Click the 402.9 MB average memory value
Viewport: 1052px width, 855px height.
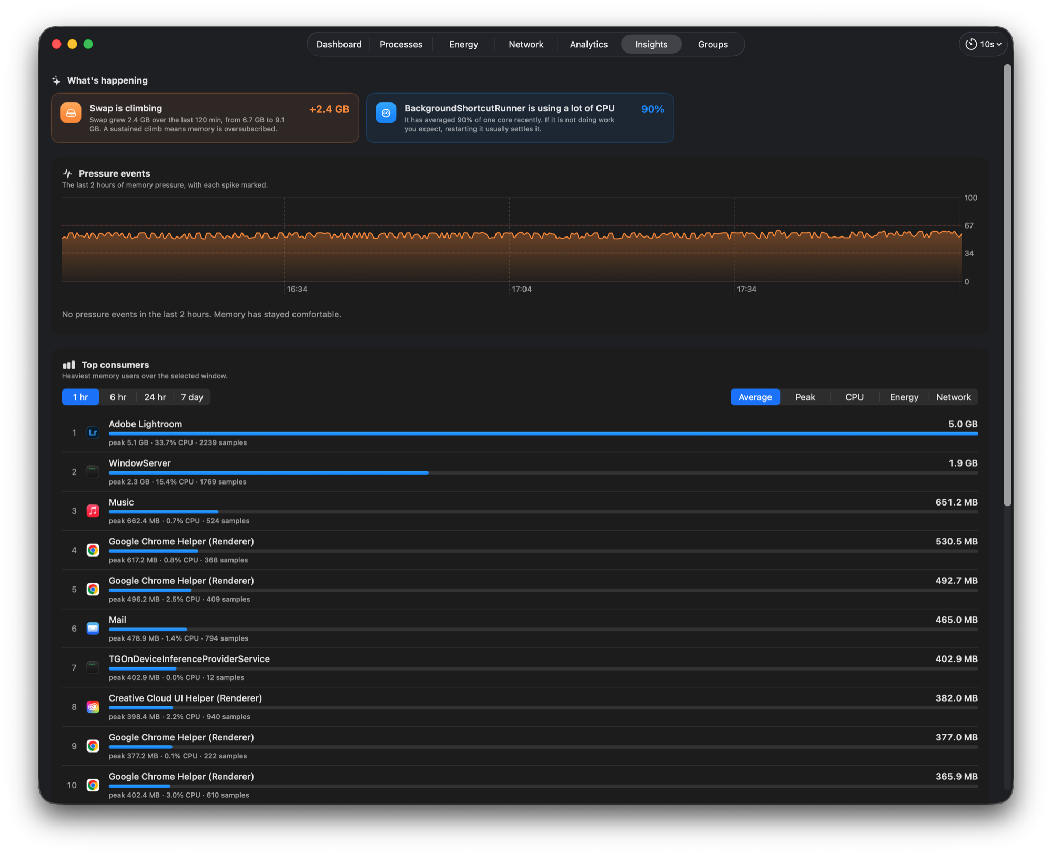point(956,659)
